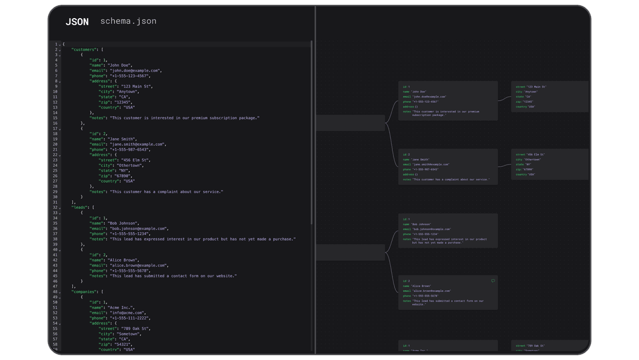The width and height of the screenshot is (639, 360).
Task: Fold the address object at line 8
Action: 59,80
